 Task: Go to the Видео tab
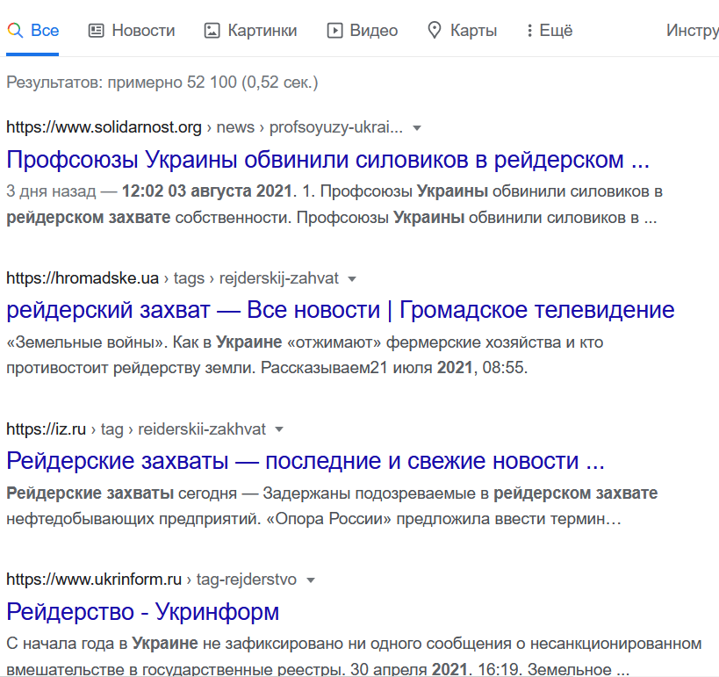(363, 30)
